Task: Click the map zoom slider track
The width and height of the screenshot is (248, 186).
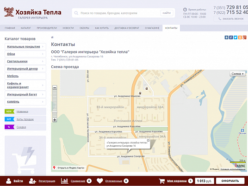Action: pos(55,104)
